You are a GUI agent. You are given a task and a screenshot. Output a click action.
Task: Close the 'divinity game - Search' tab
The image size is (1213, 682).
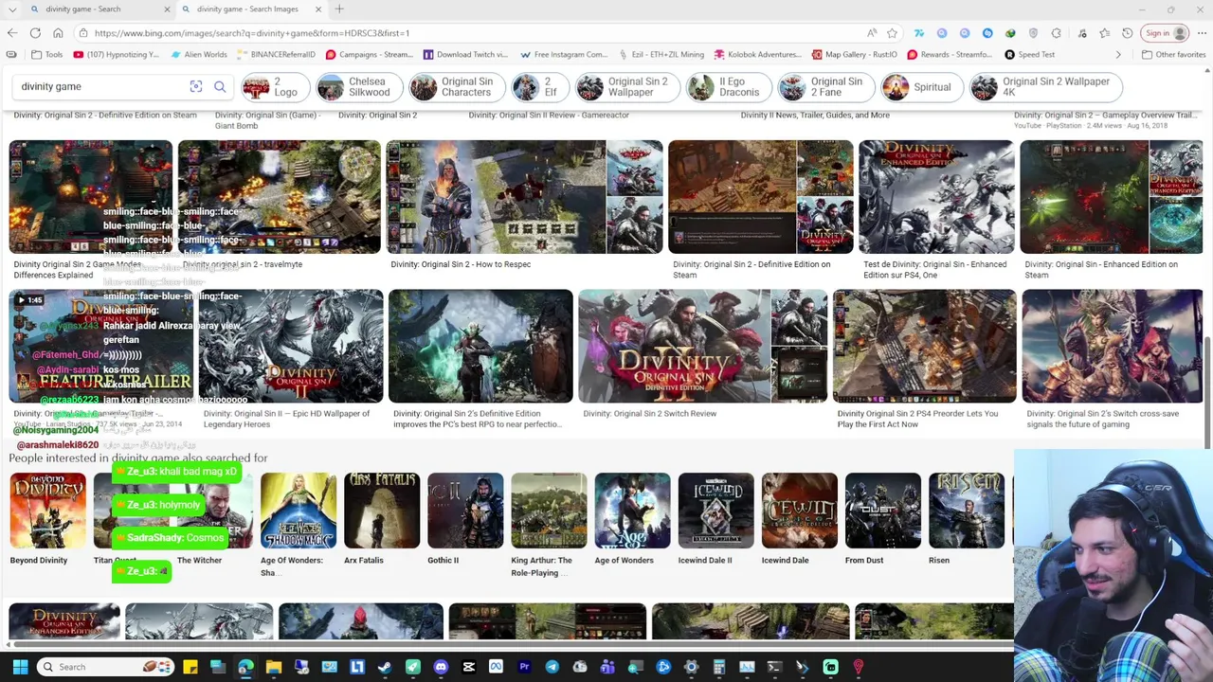pos(168,9)
